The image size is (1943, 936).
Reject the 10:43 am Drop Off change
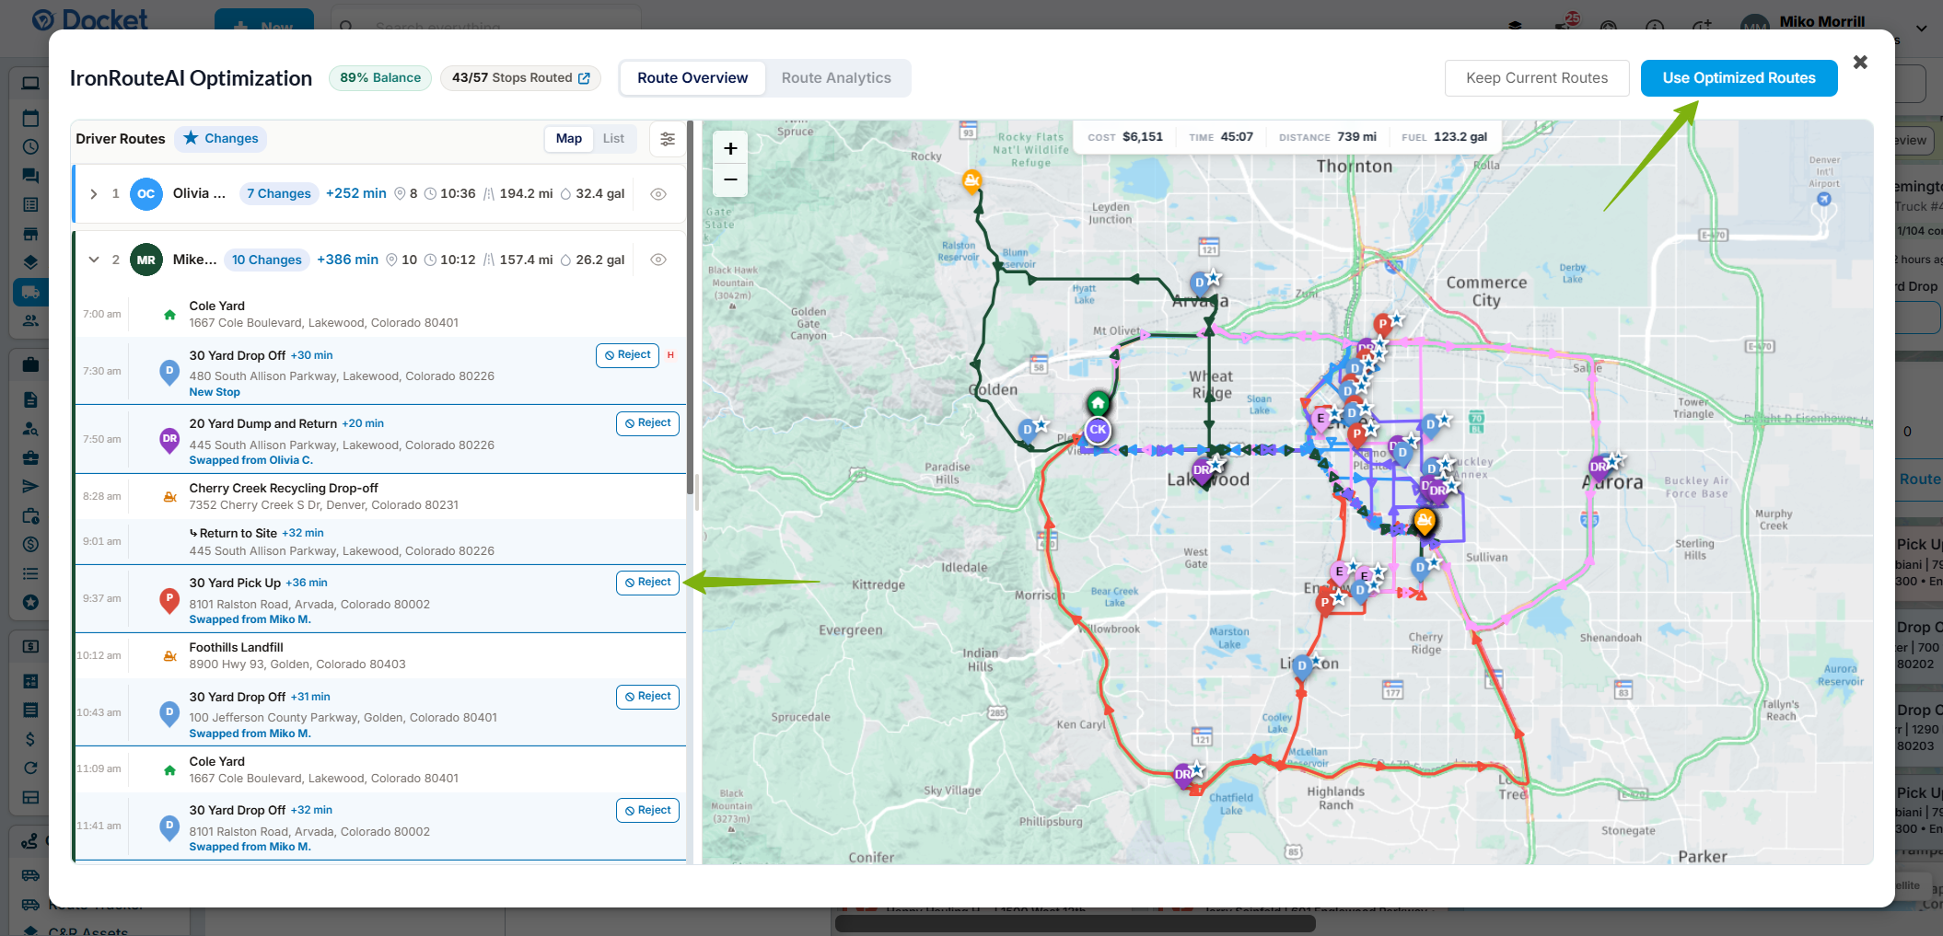pos(647,697)
